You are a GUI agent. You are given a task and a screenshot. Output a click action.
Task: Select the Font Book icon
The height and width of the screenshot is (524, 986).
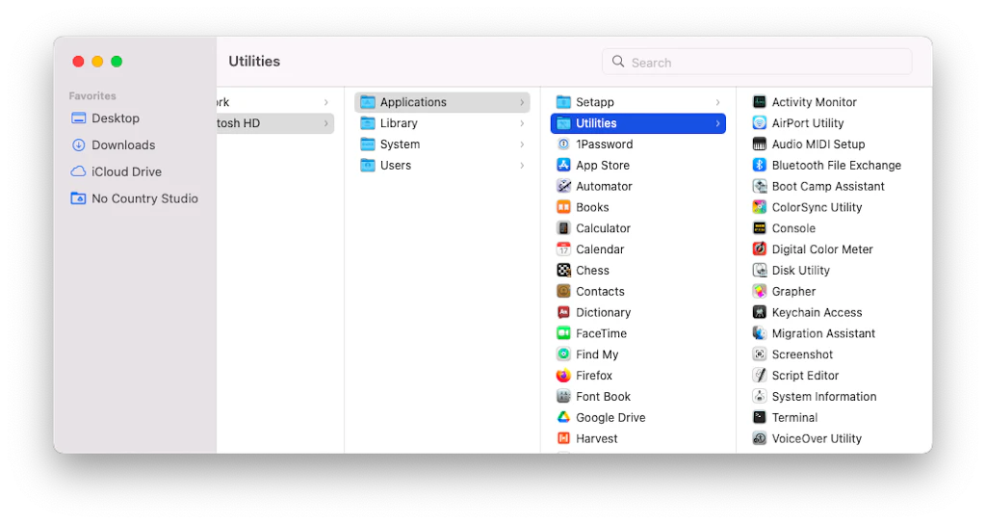pyautogui.click(x=563, y=396)
